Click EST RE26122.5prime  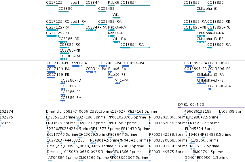point(193,149)
